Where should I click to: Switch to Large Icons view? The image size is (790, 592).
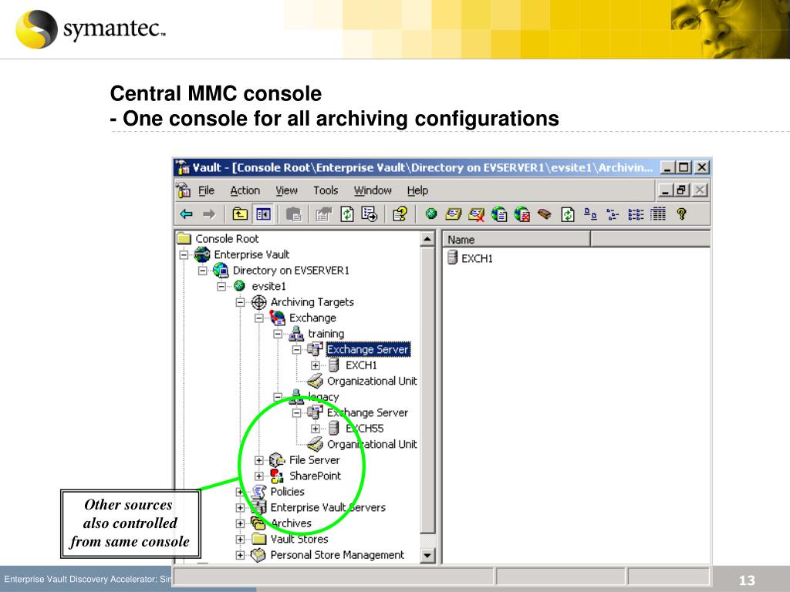[590, 214]
